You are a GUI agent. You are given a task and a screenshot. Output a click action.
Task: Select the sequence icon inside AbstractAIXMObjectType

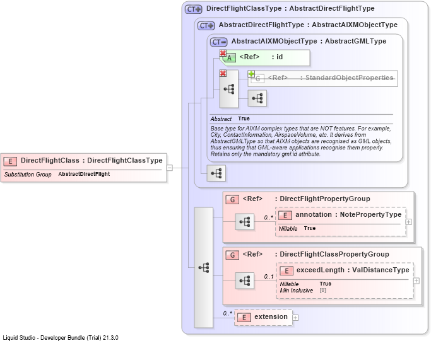tap(228, 89)
